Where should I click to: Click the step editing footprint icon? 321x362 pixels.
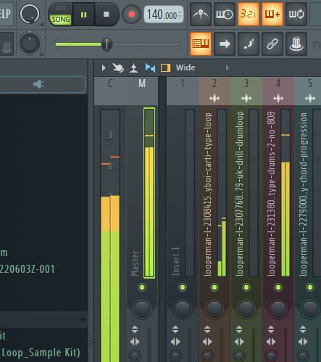pos(249,44)
